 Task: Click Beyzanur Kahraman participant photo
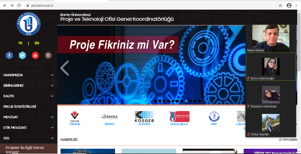click(271, 95)
